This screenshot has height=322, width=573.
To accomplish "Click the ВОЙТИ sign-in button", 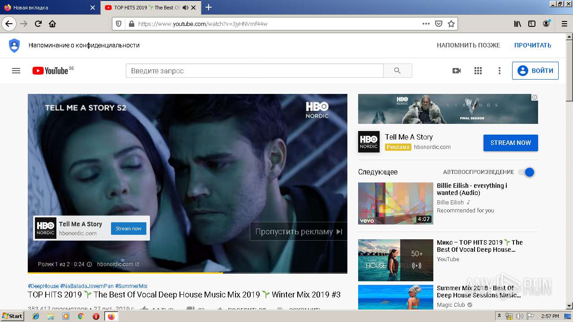I will [535, 71].
